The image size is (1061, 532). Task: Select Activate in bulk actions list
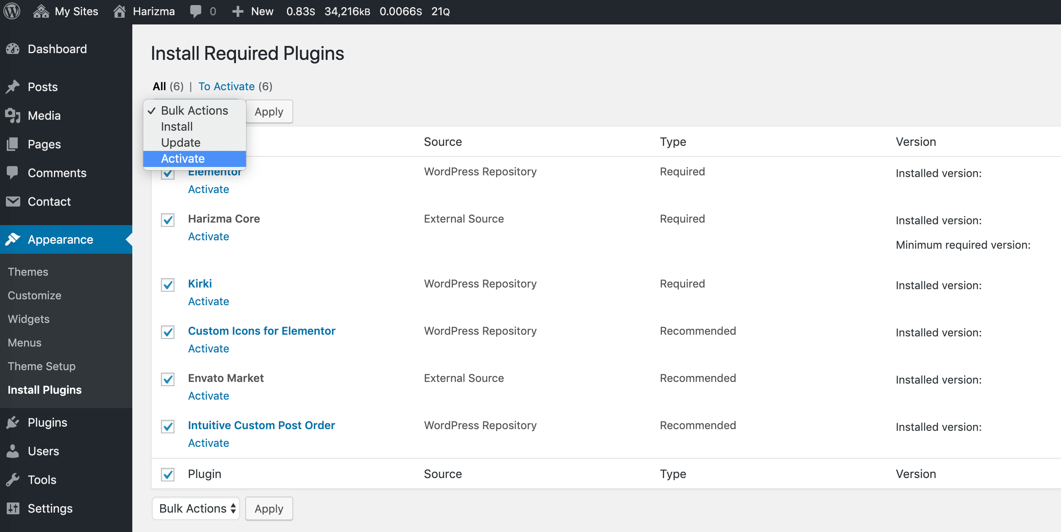tap(183, 159)
